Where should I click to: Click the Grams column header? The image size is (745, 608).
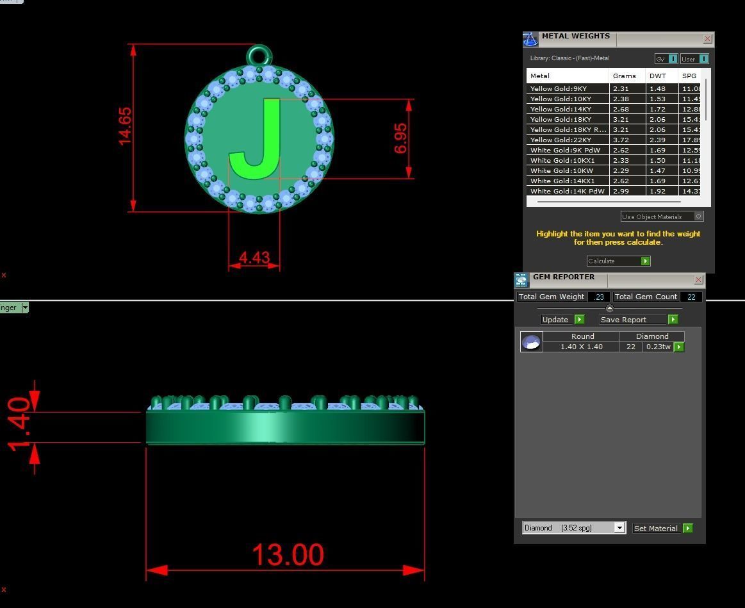626,76
